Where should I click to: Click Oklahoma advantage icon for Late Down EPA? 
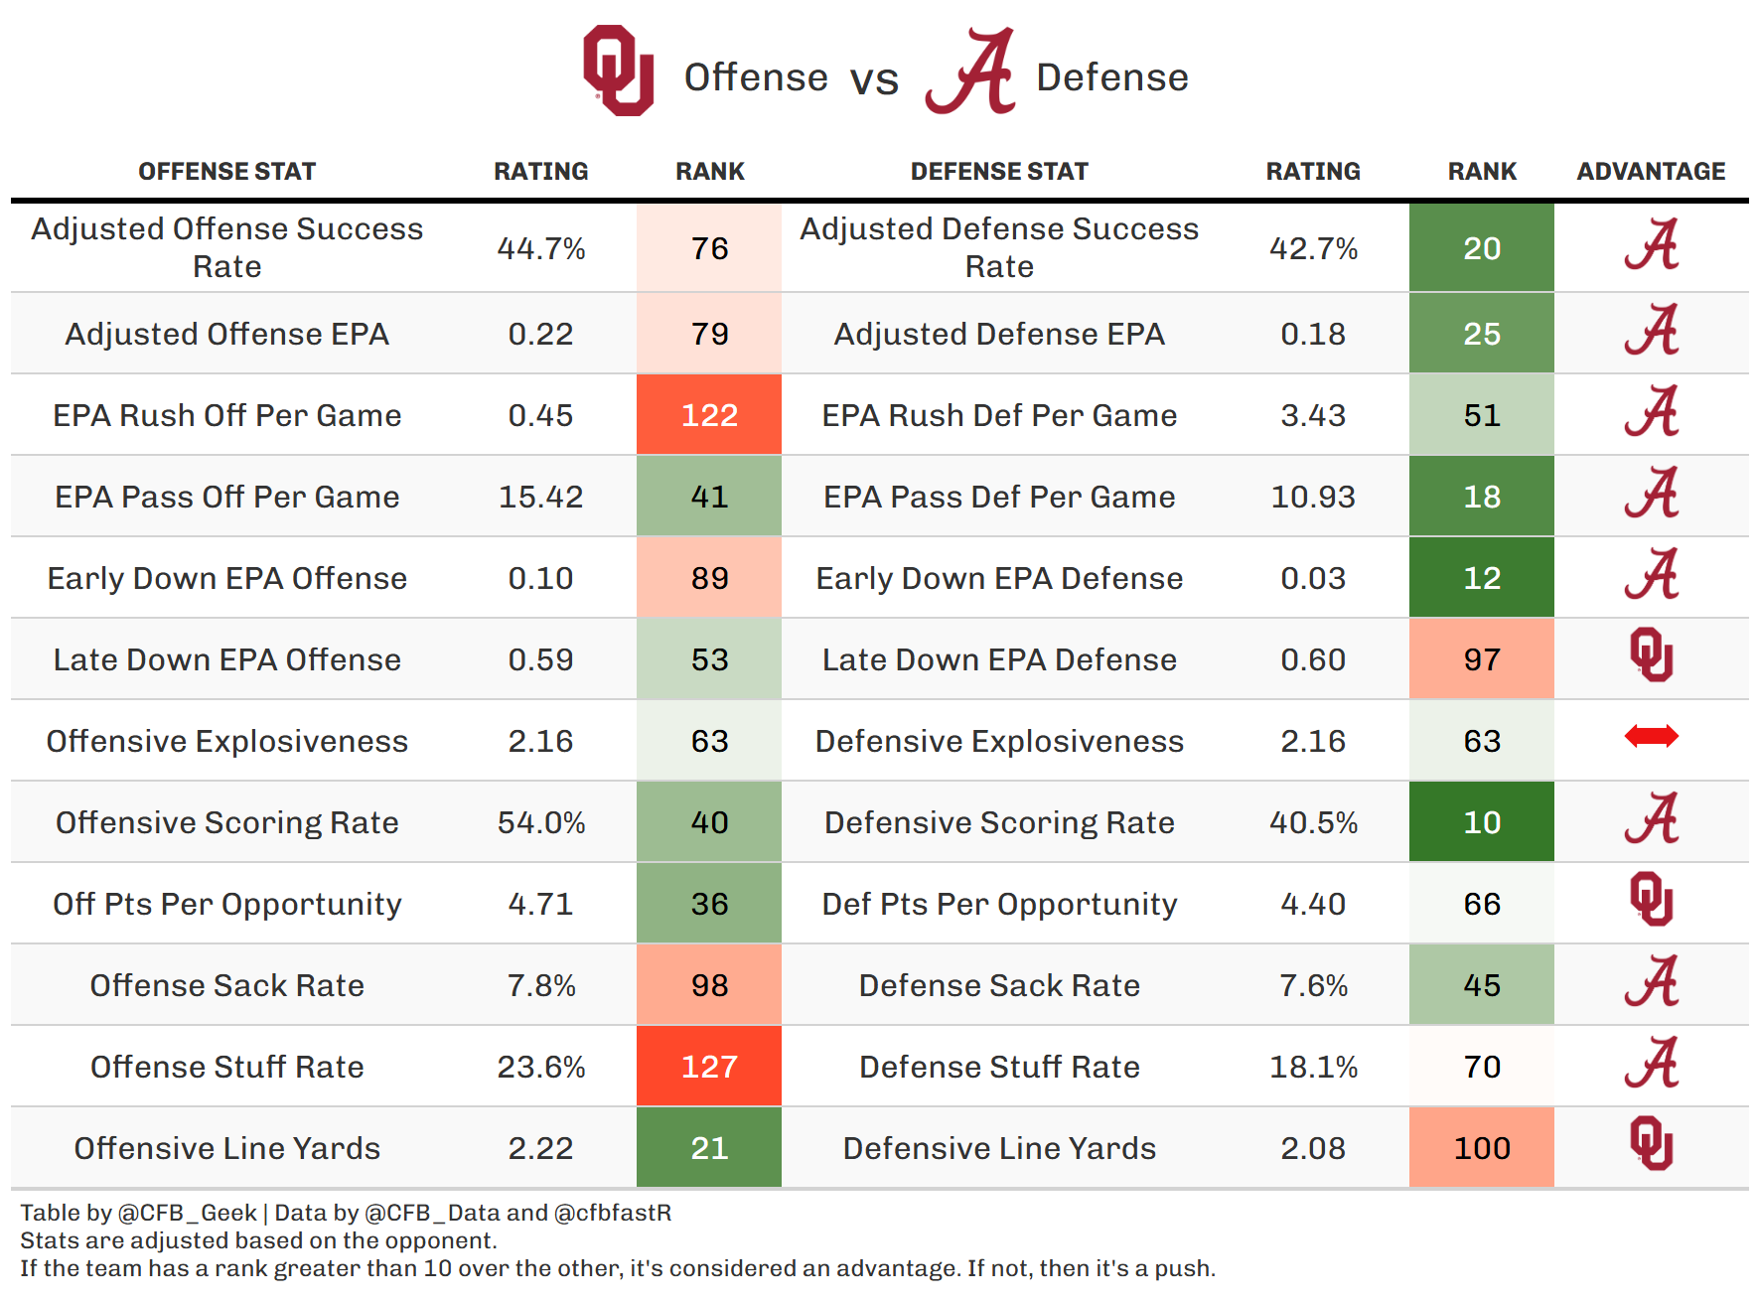click(x=1651, y=655)
